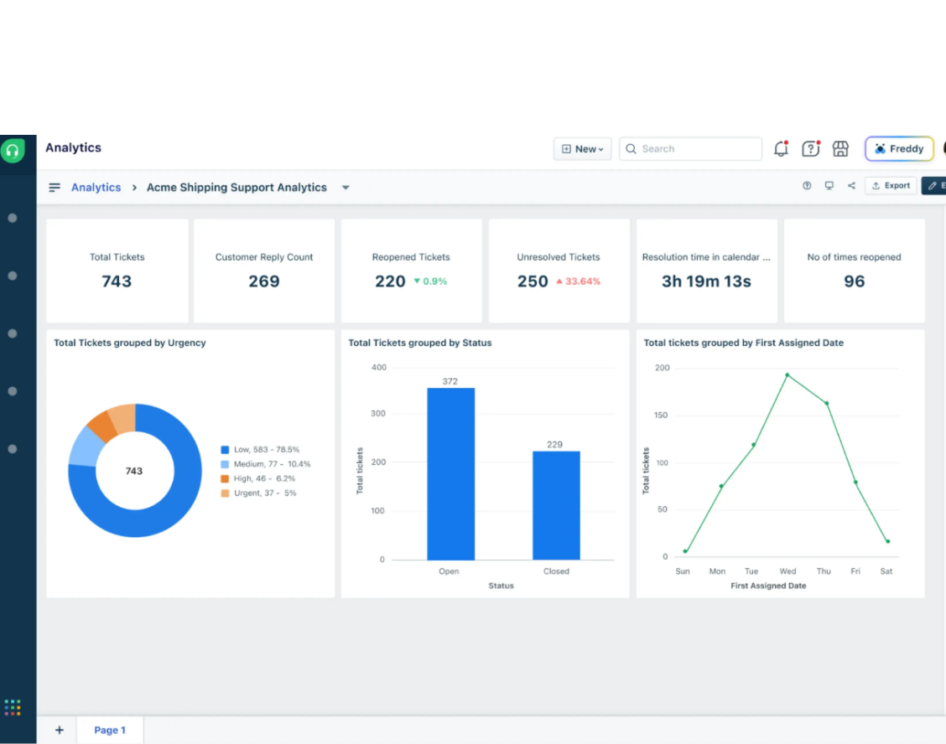Open the Freddy AI assistant button
The width and height of the screenshot is (946, 744).
pos(899,149)
